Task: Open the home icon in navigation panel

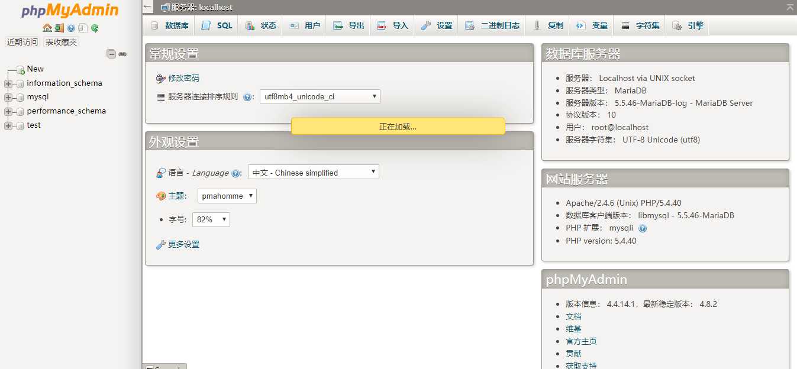Action: [x=47, y=28]
